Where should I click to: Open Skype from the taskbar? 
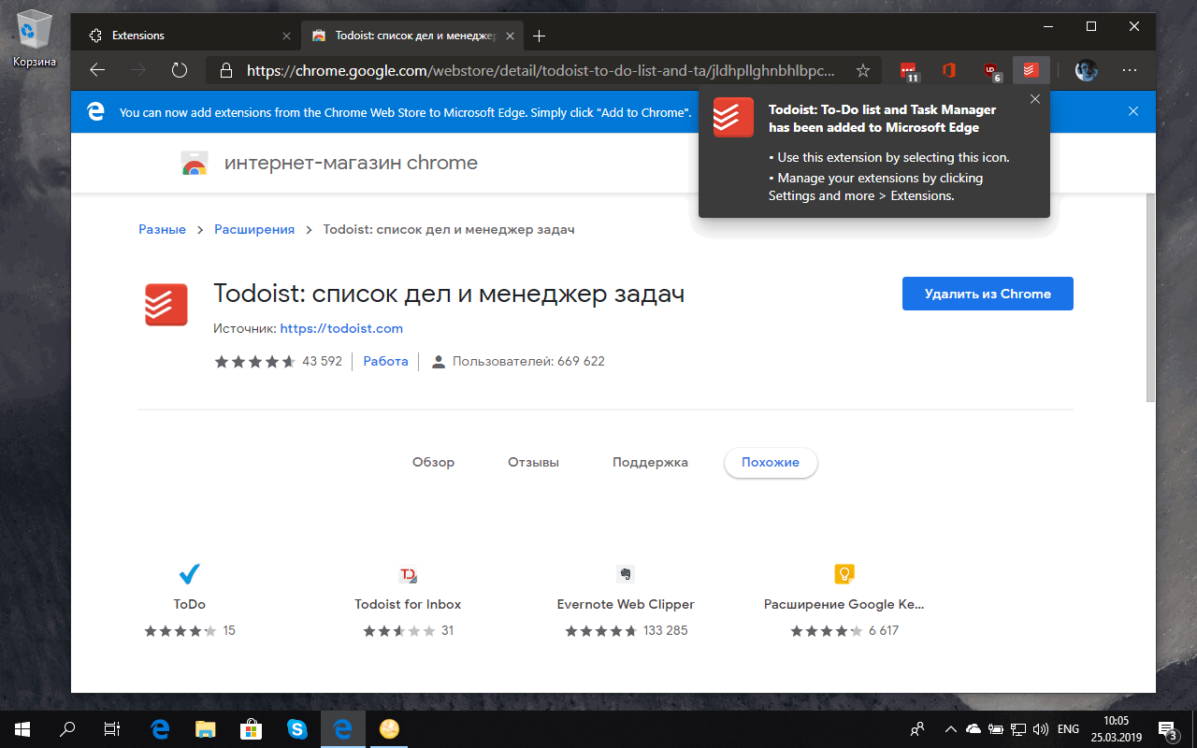coord(297,728)
